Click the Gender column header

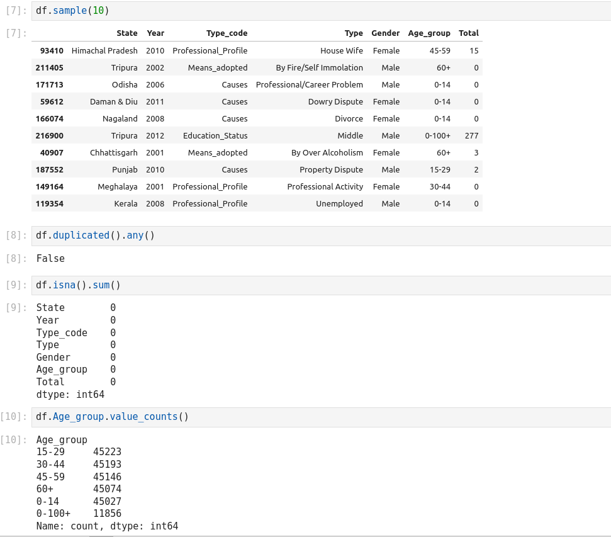385,33
